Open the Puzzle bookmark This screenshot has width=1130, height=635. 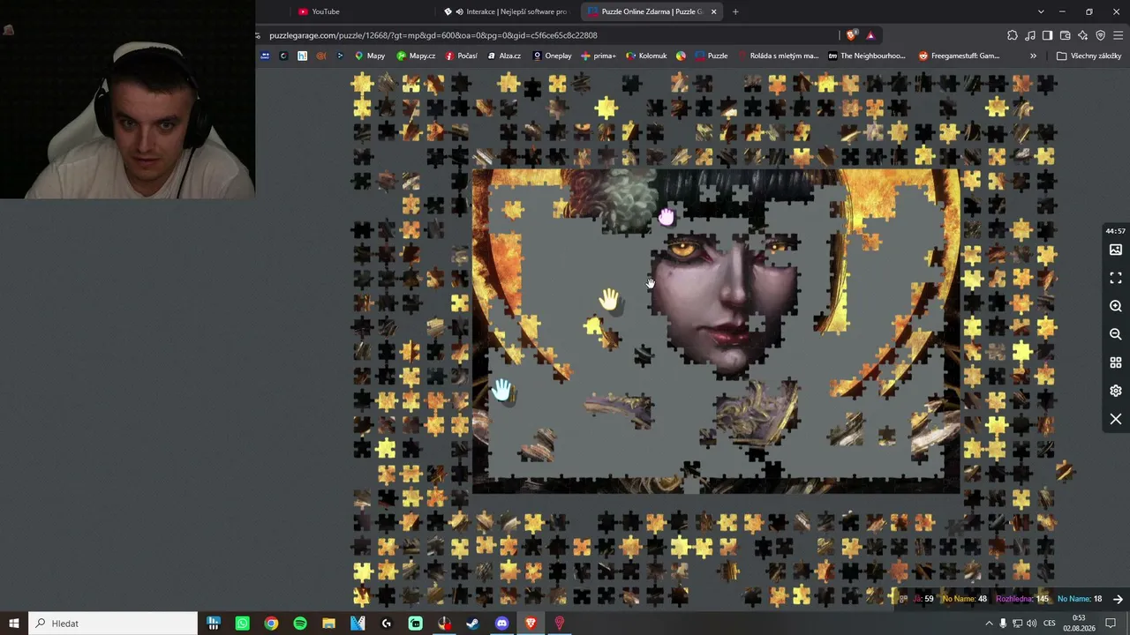pyautogui.click(x=712, y=56)
